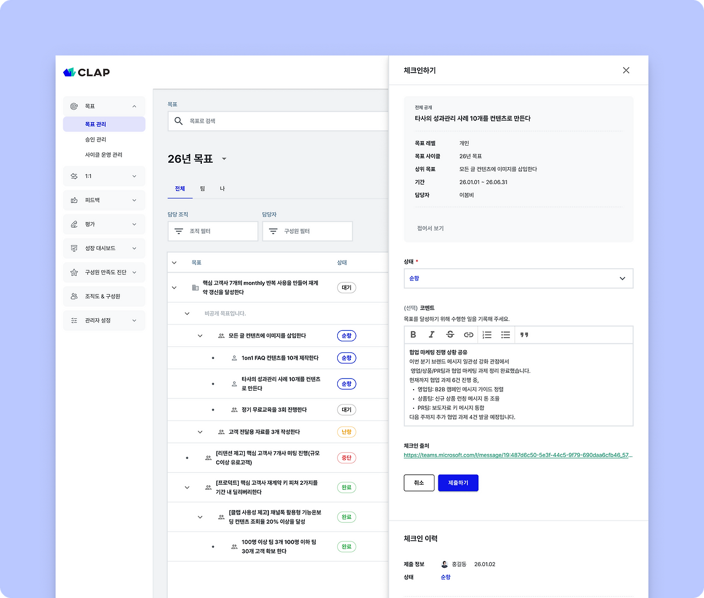Image resolution: width=704 pixels, height=598 pixels.
Task: Click the 조직 필터 field
Action: (213, 231)
